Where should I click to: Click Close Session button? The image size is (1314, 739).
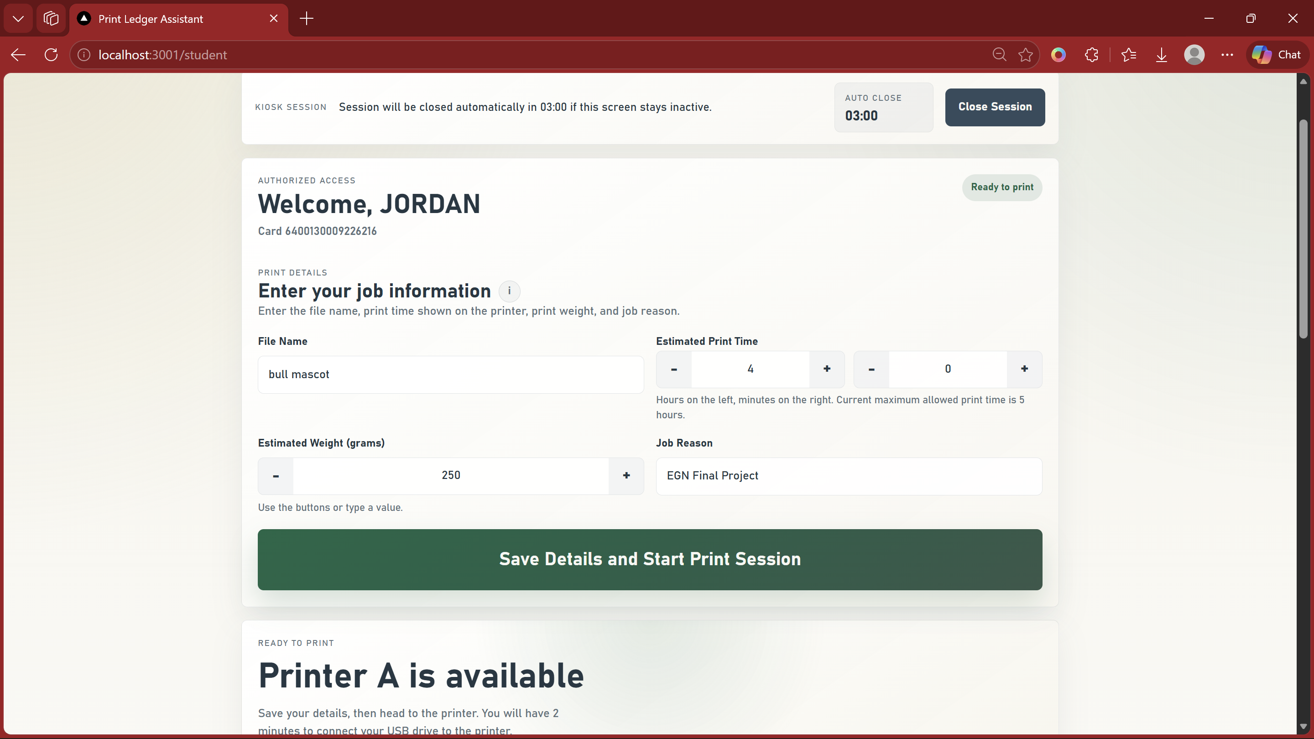pyautogui.click(x=995, y=107)
